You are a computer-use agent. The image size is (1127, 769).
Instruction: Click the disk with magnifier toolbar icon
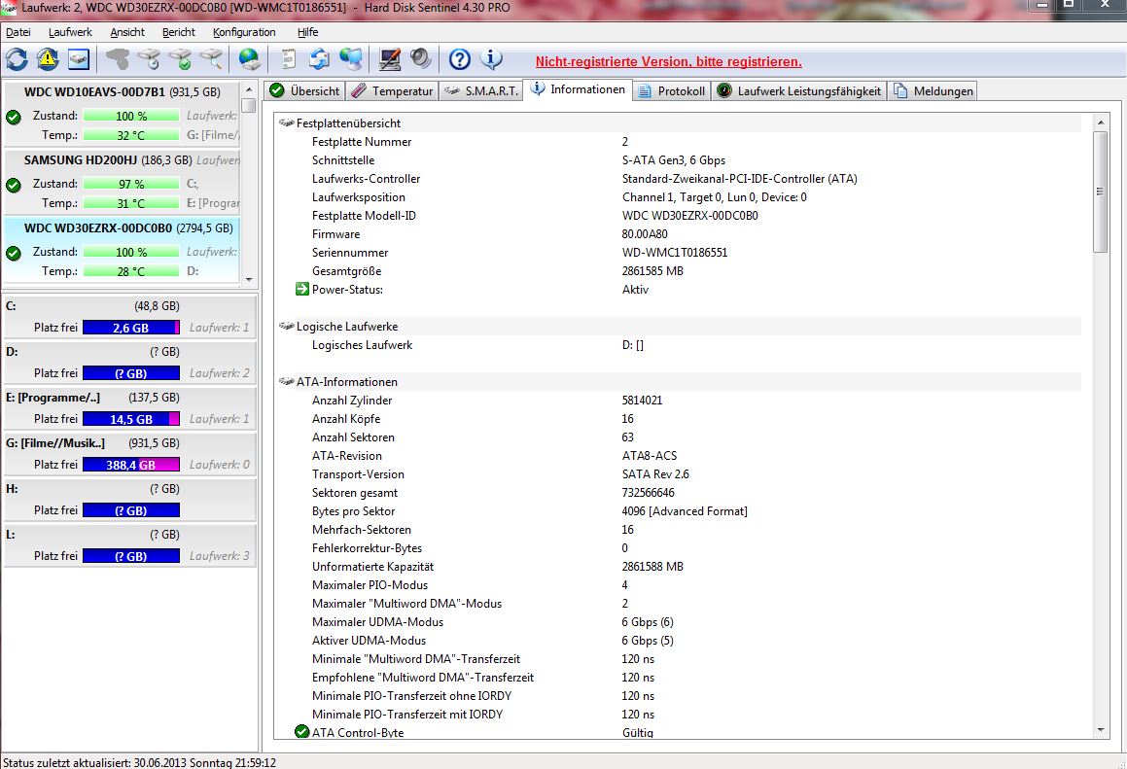click(x=211, y=59)
